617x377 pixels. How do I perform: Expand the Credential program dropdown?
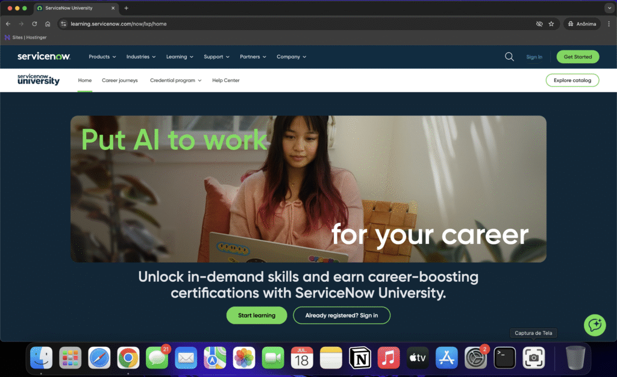[x=175, y=80]
